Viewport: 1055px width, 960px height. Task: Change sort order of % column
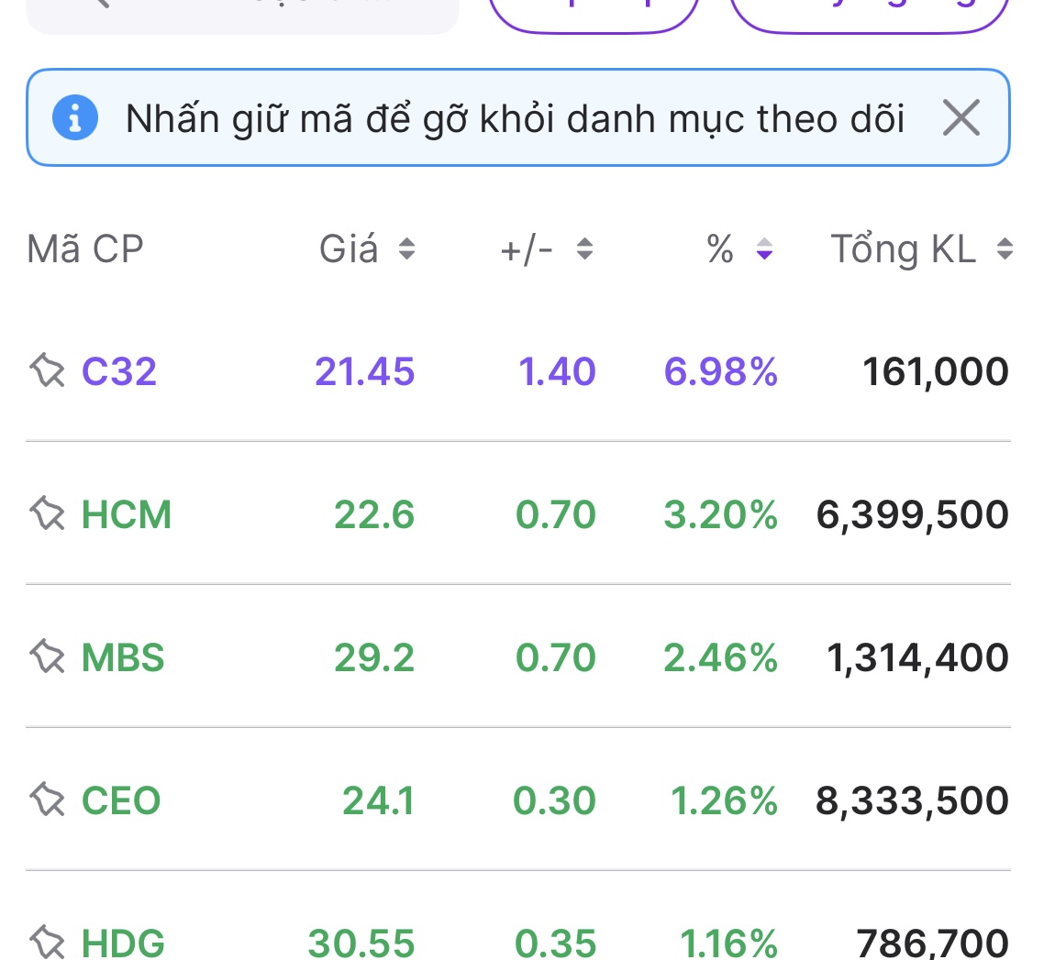coord(739,249)
